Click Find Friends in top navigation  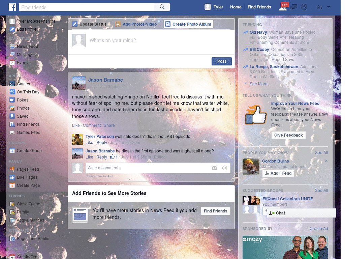(x=259, y=7)
